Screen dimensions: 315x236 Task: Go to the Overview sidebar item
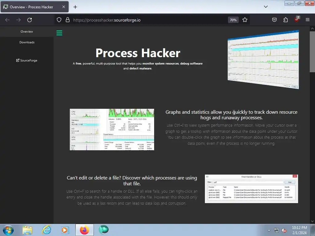tap(27, 32)
